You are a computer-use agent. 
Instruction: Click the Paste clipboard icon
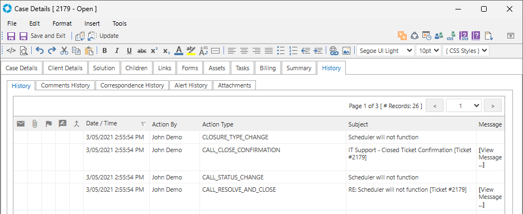(x=89, y=51)
